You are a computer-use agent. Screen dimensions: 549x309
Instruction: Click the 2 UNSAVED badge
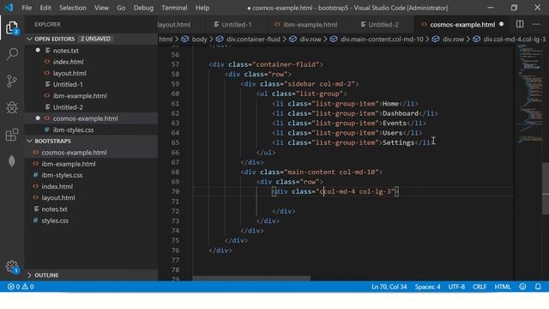tap(95, 39)
